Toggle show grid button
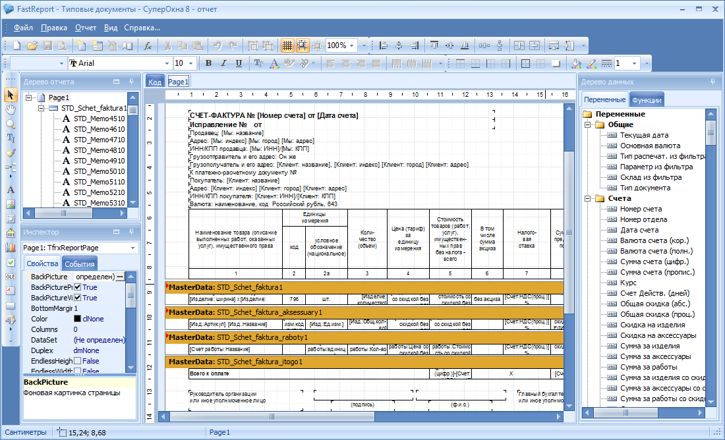725x440 pixels. point(287,45)
